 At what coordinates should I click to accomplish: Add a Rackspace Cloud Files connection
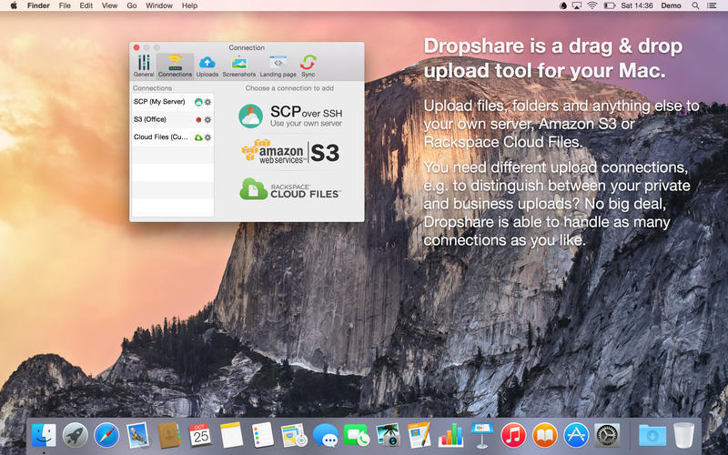click(x=290, y=188)
